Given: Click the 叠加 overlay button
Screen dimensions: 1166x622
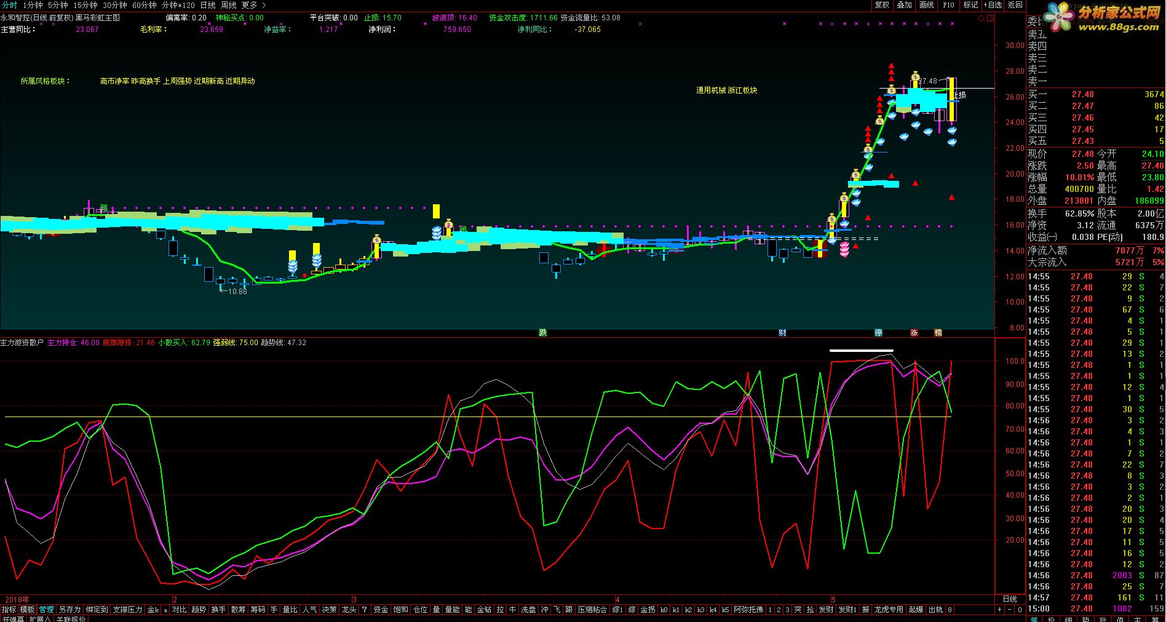Looking at the screenshot, I should [904, 5].
